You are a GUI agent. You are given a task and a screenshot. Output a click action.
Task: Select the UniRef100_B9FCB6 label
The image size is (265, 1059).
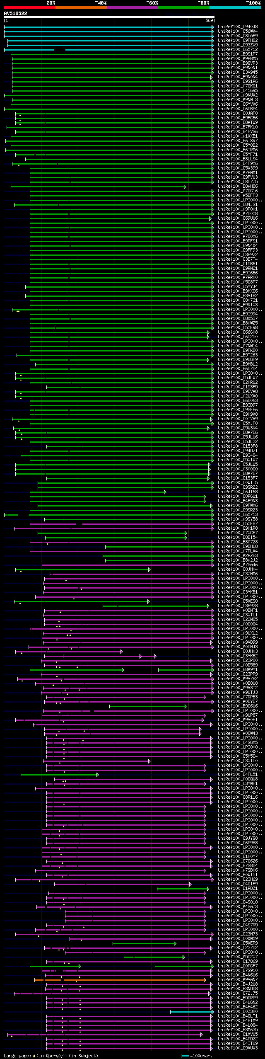238,118
